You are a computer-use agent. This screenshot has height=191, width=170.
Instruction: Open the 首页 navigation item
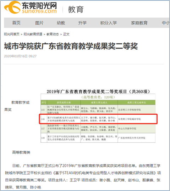pos(16,23)
